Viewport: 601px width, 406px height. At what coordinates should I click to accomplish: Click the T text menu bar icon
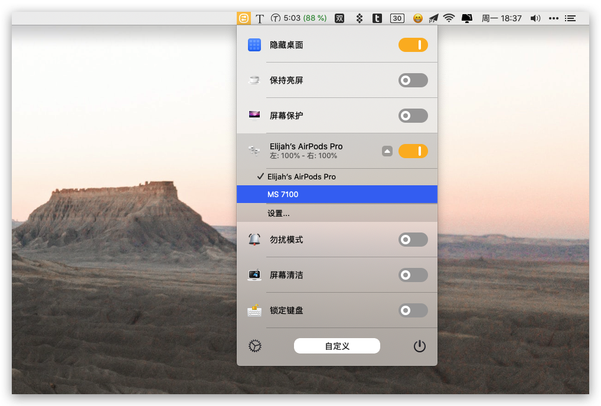click(x=260, y=18)
